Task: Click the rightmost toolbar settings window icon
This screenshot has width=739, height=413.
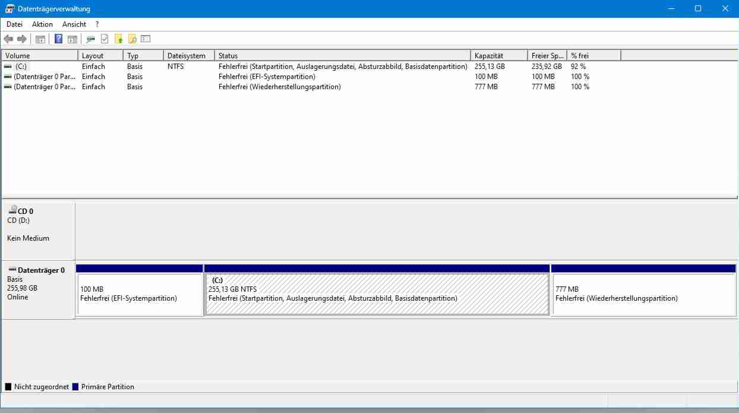Action: [x=146, y=39]
